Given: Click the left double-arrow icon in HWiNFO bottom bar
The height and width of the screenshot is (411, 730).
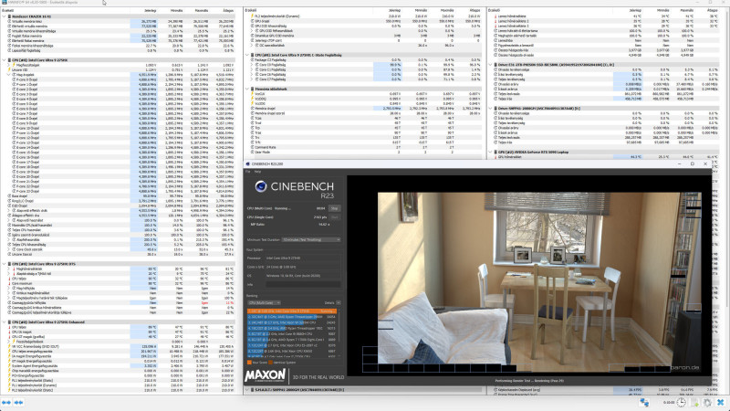Looking at the screenshot, I should (6, 403).
